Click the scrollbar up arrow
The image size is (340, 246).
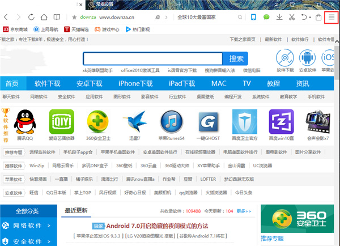337,41
